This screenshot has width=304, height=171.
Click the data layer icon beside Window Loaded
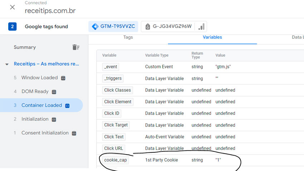[63, 78]
